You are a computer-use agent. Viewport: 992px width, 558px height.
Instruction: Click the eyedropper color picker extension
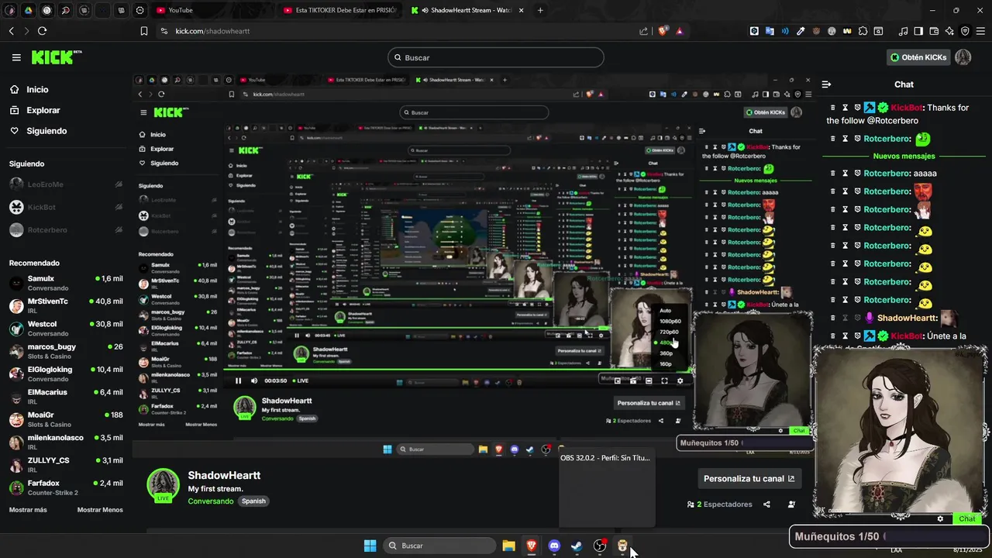tap(801, 31)
